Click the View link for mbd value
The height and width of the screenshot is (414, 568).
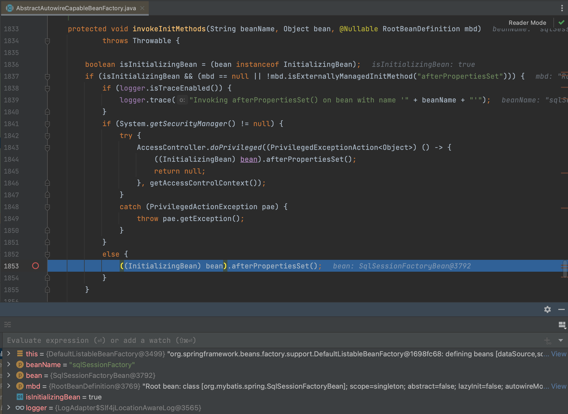(559, 386)
